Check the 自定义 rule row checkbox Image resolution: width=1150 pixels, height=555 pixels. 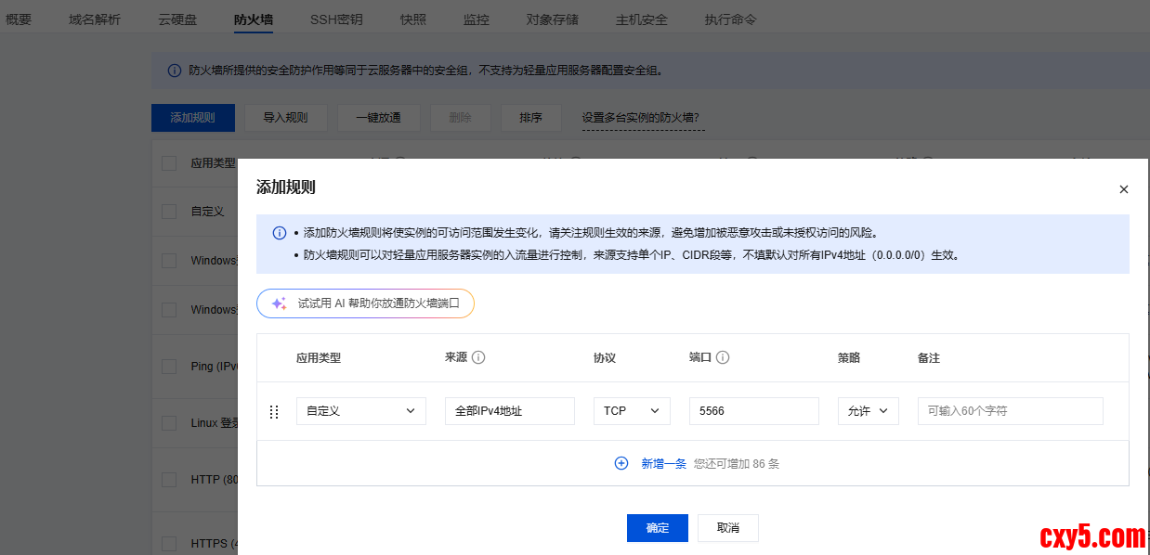pyautogui.click(x=169, y=212)
